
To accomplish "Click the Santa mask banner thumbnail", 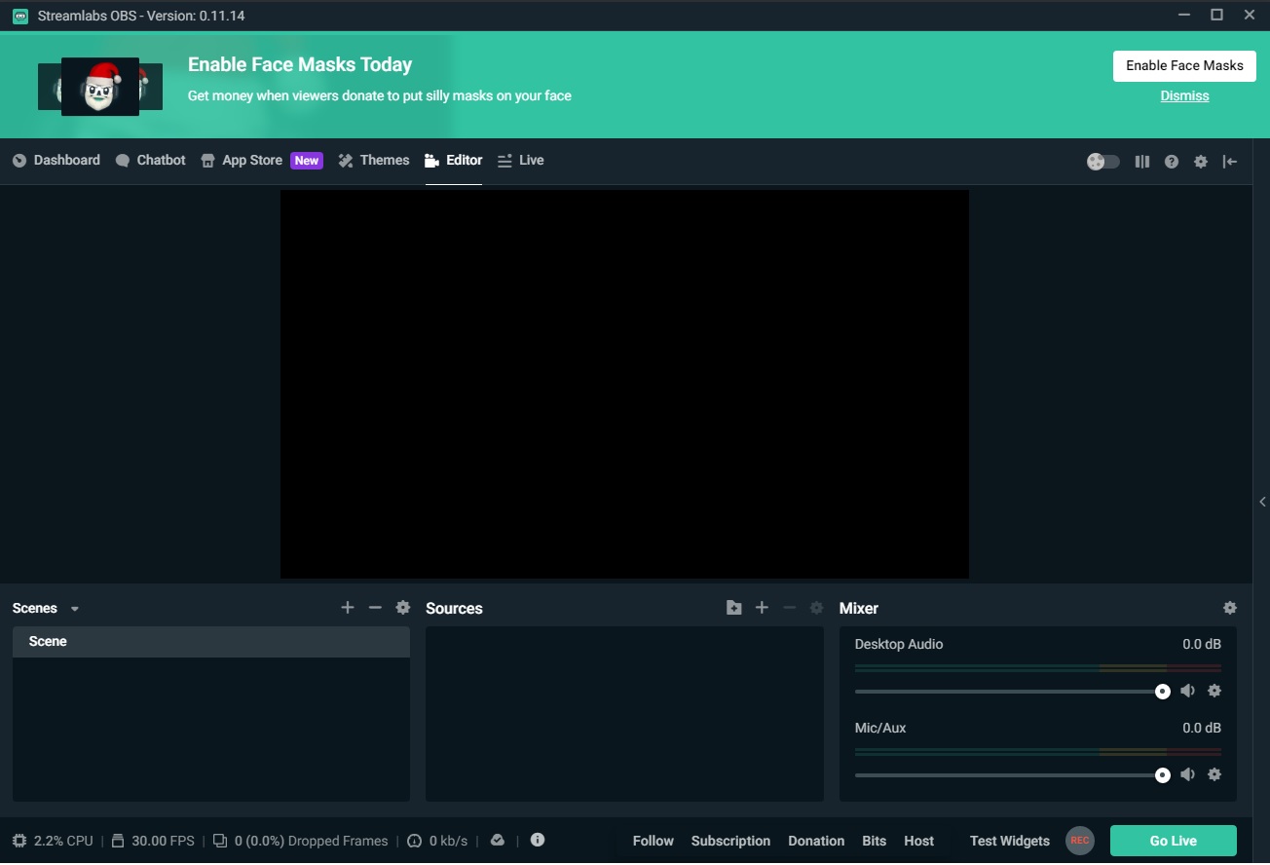I will pos(100,87).
